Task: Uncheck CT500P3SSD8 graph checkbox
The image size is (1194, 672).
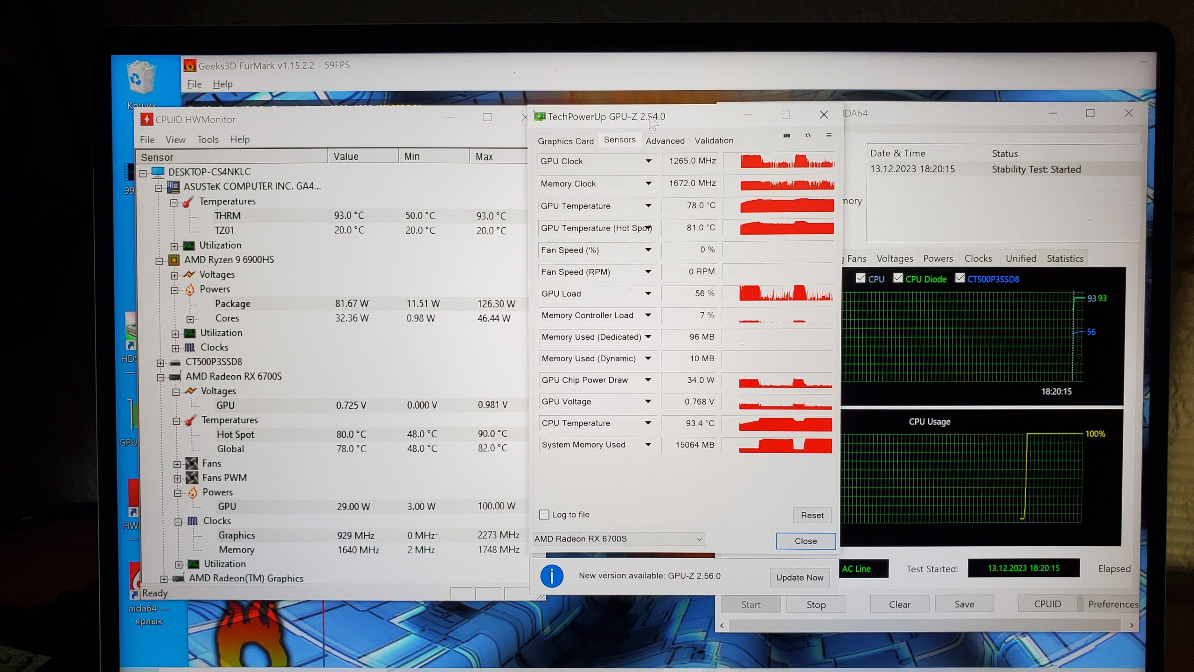Action: pyautogui.click(x=959, y=278)
